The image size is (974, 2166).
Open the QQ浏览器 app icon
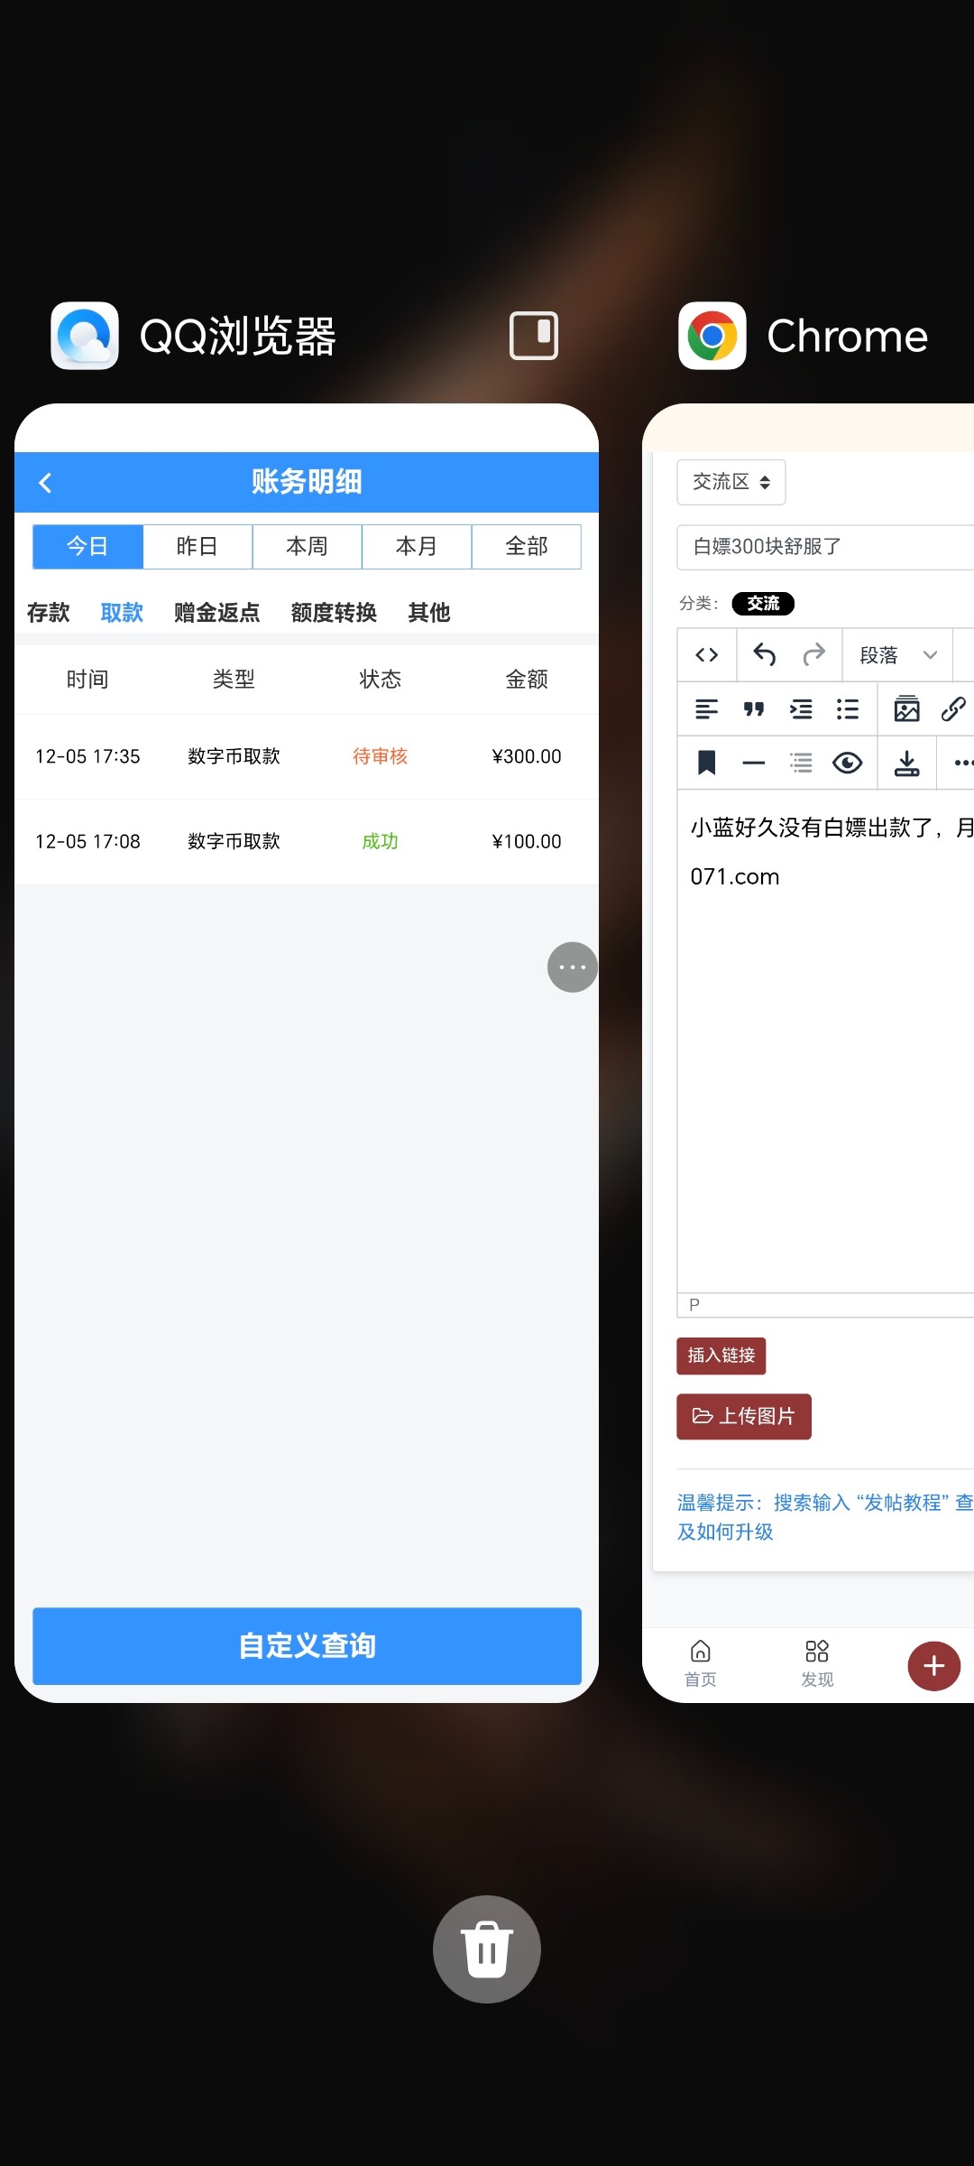coord(85,336)
